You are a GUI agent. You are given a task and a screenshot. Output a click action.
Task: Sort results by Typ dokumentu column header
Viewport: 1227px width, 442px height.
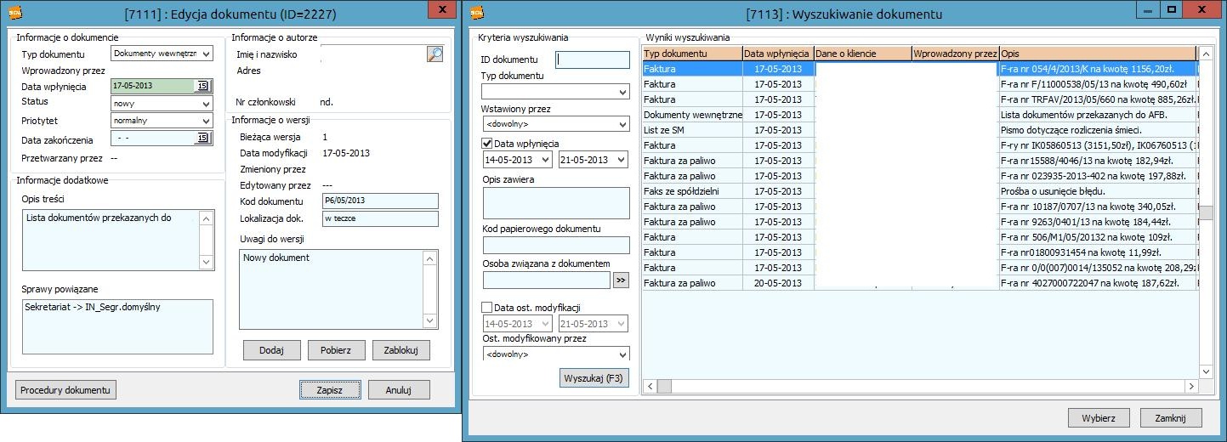click(x=692, y=54)
